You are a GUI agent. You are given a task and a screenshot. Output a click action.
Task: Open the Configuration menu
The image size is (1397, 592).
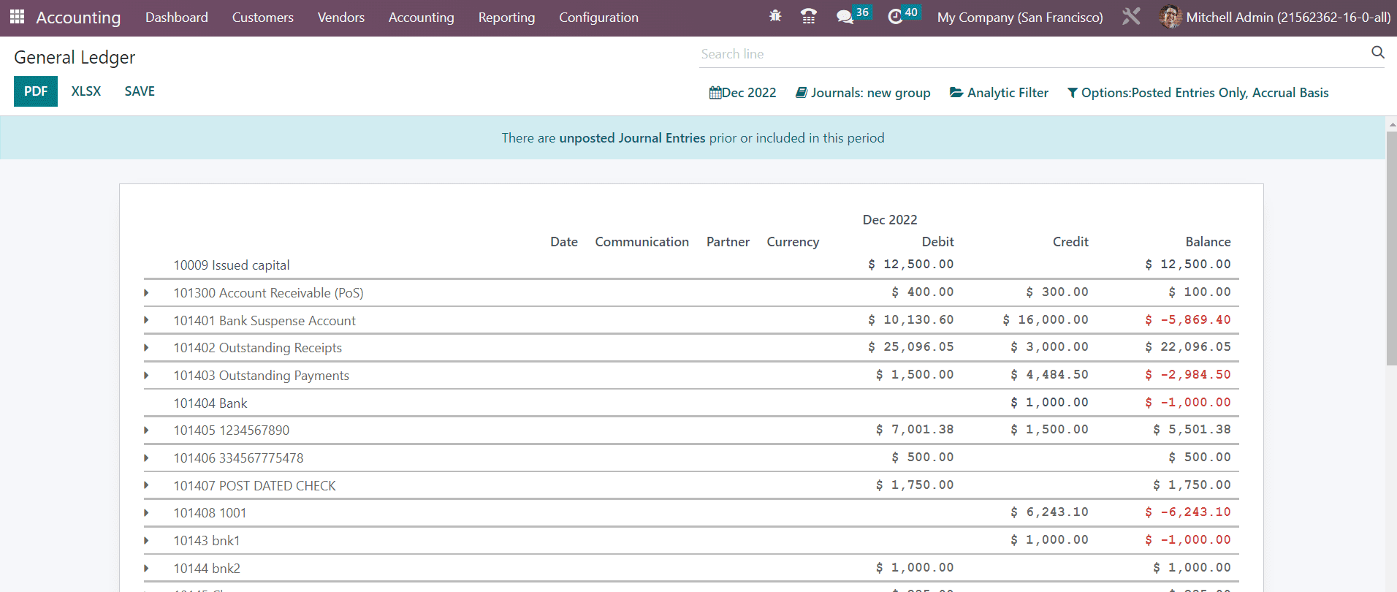click(598, 18)
